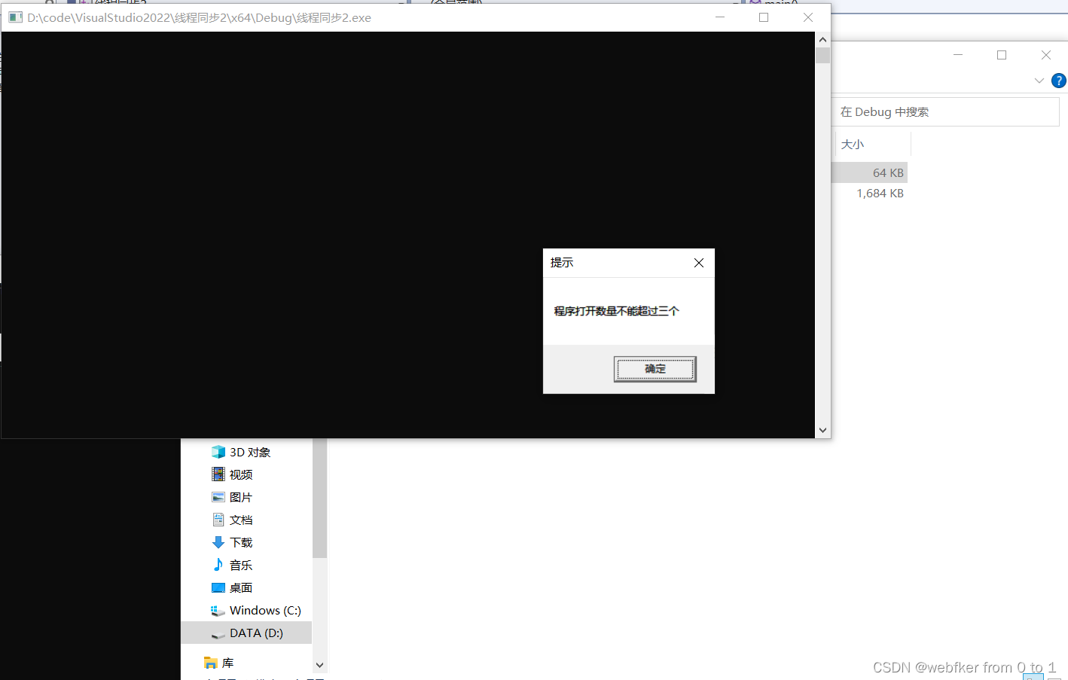Image resolution: width=1068 pixels, height=680 pixels.
Task: Open the 文档 folder in navigation pane
Action: click(241, 520)
